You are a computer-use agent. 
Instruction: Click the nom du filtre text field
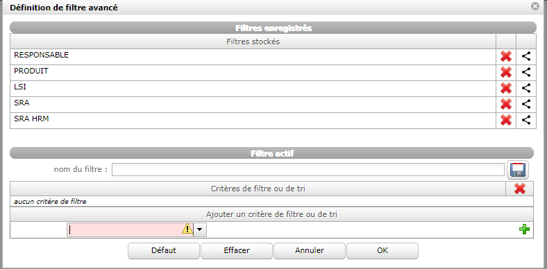[x=308, y=170]
